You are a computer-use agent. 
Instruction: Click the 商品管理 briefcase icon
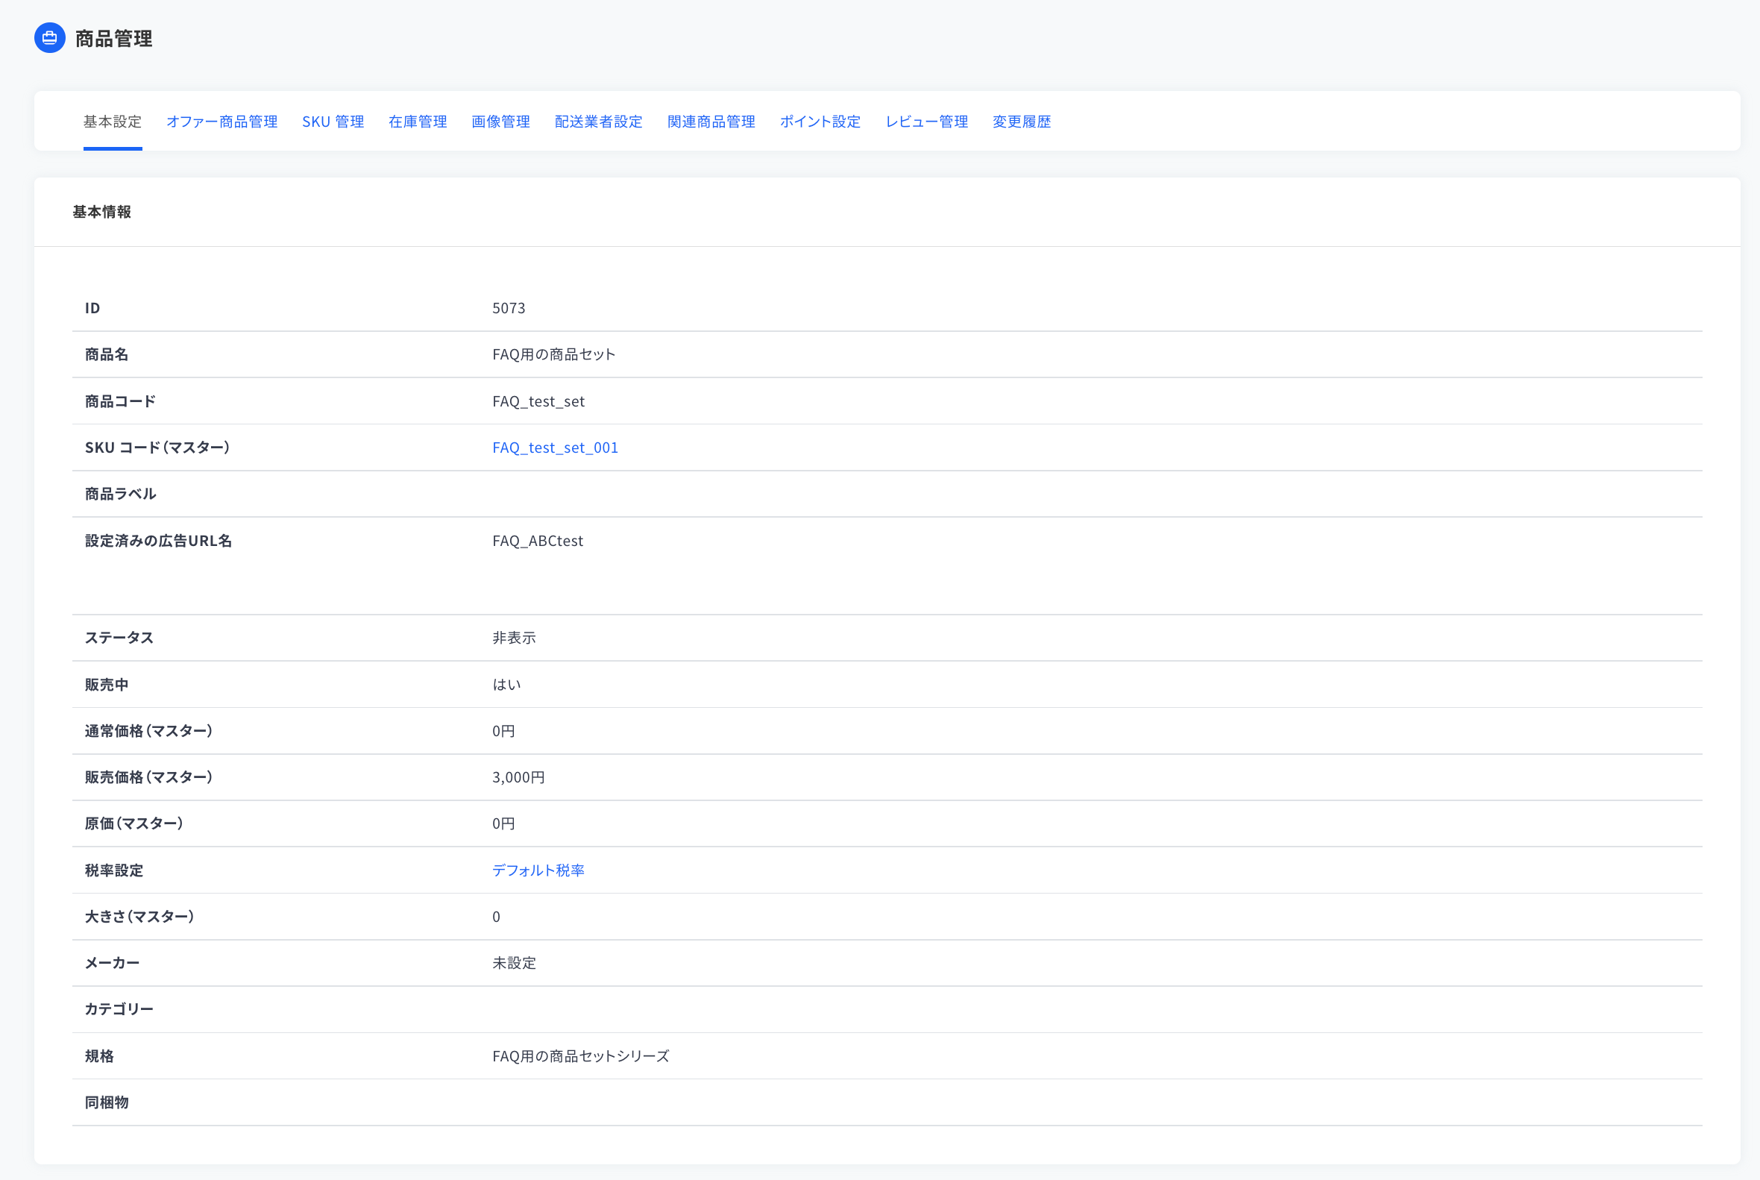[50, 37]
